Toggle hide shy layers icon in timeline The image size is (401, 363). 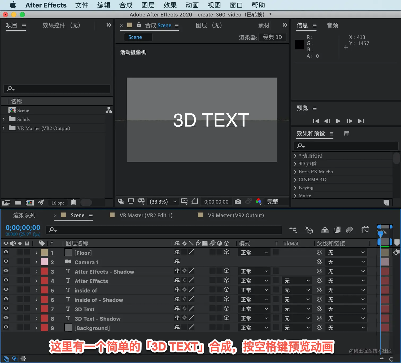coord(325,230)
